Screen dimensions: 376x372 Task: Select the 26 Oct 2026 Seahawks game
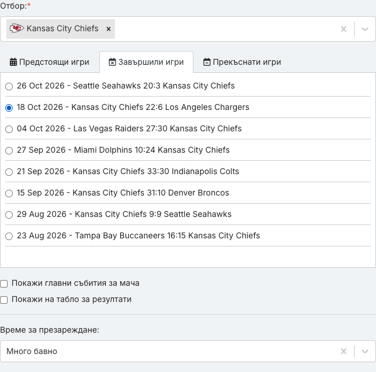[9, 86]
